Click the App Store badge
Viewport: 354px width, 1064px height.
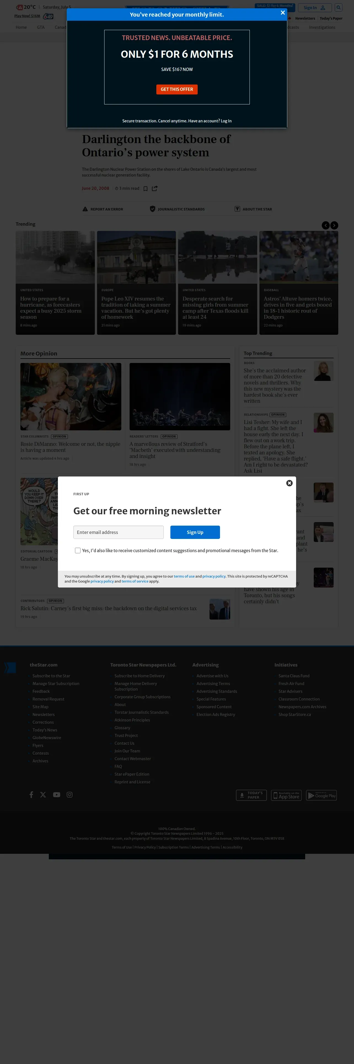[x=286, y=795]
